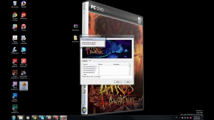214x120 pixels.
Task: Open the Action! recorder desktop shortcut
Action: 24,27
